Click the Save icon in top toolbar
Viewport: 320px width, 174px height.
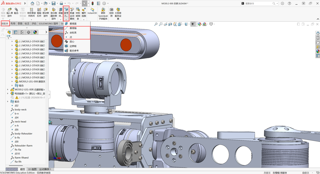click(x=53, y=4)
